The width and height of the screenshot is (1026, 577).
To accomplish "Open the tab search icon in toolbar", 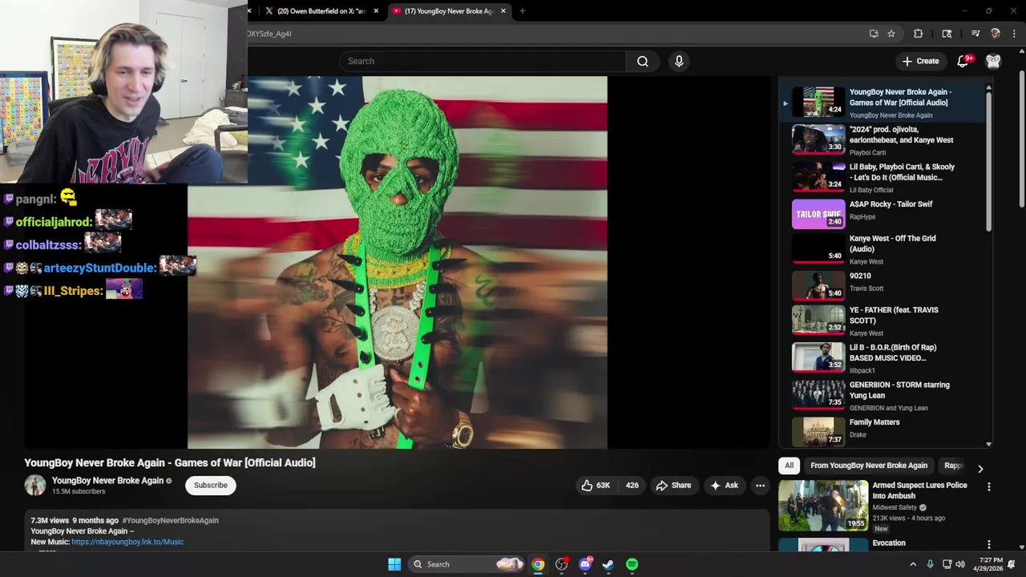I will [947, 34].
